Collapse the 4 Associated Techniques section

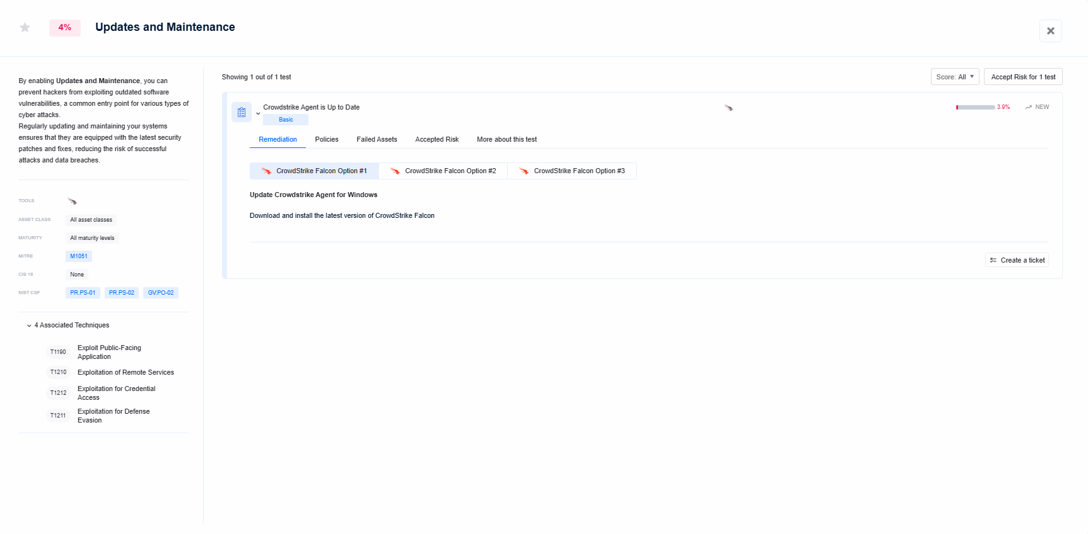coord(29,326)
